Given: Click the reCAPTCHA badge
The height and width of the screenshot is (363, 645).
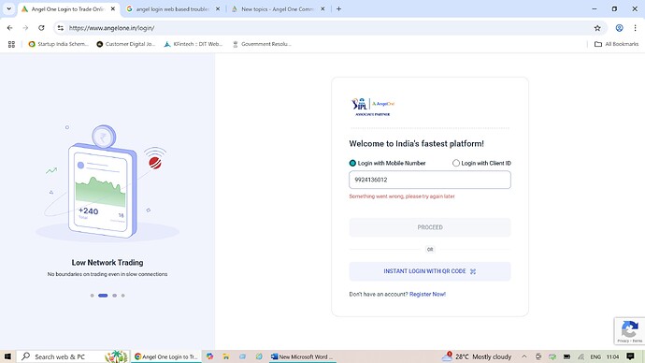Looking at the screenshot, I should click(630, 331).
